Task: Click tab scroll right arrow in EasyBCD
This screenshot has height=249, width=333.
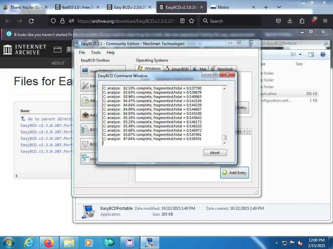Action: pos(250,131)
